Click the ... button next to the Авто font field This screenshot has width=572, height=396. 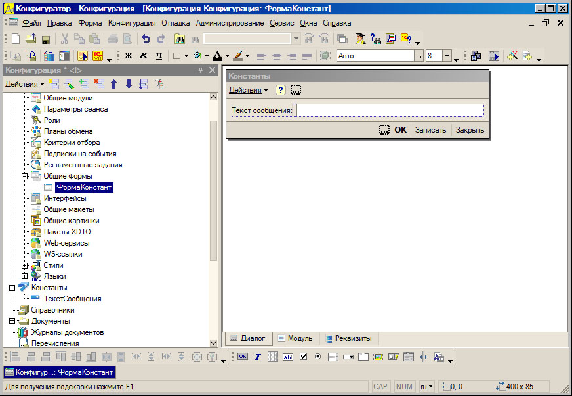point(419,56)
